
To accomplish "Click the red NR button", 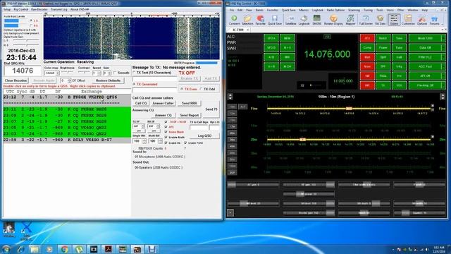I will (367, 85).
